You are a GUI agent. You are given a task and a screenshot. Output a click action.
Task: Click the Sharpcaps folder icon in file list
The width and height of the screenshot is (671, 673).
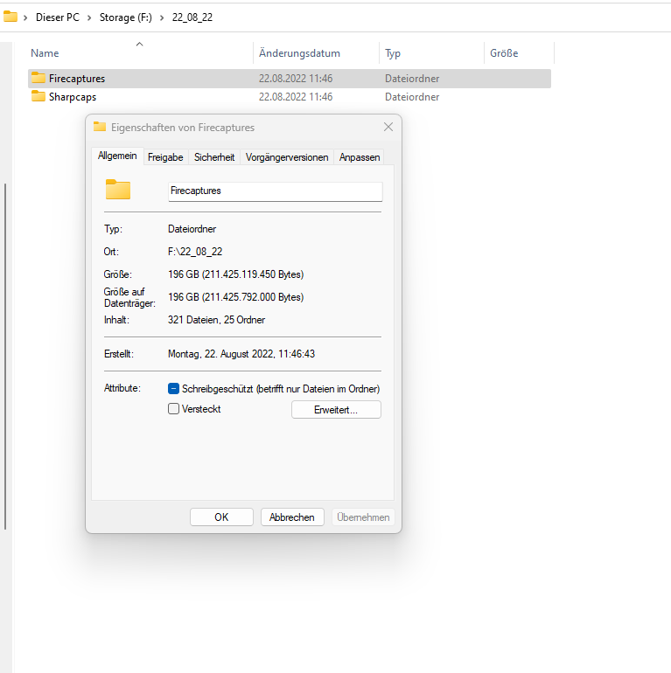(x=38, y=97)
